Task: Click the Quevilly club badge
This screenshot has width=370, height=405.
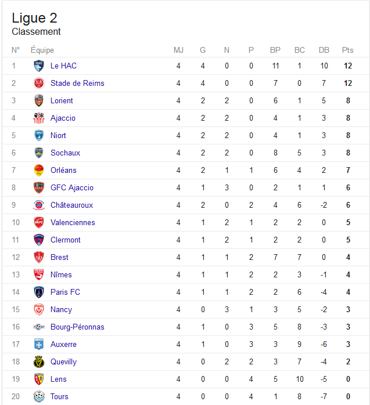Action: click(39, 361)
